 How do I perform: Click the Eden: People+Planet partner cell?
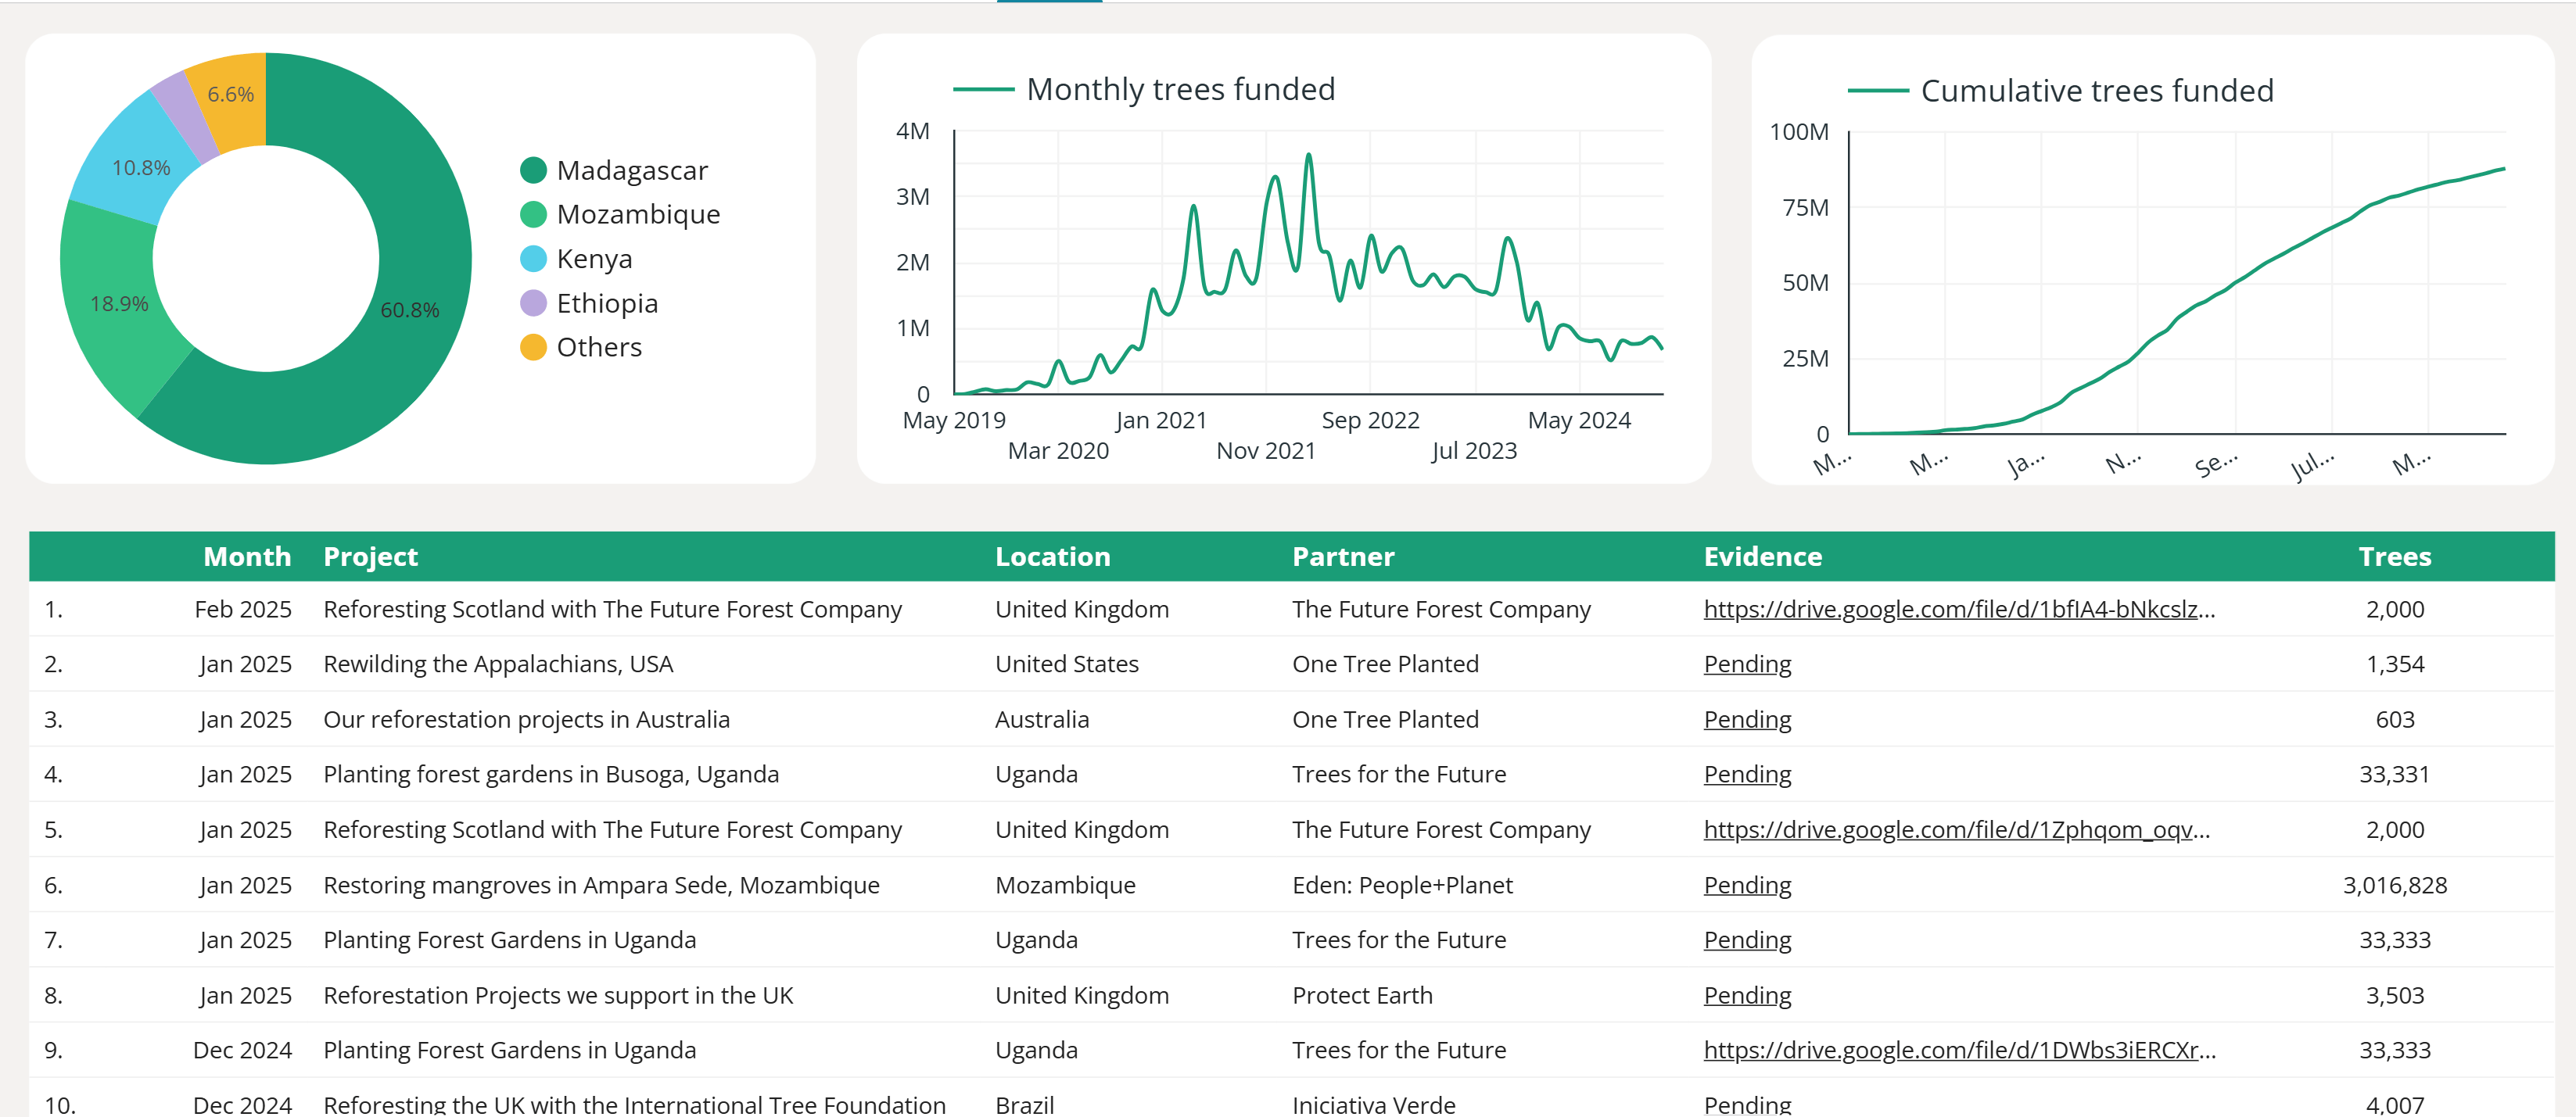pos(1402,885)
